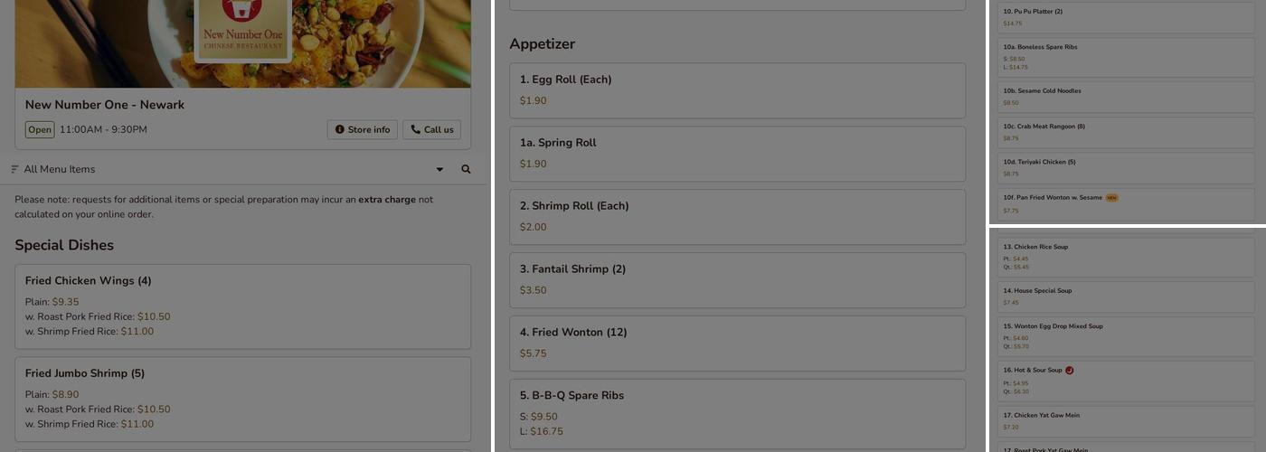Click the phone icon in Call us
The image size is (1266, 452).
415,130
